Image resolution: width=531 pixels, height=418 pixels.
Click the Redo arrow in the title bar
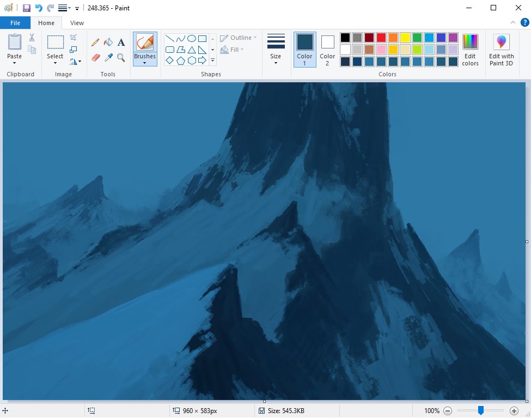point(51,8)
